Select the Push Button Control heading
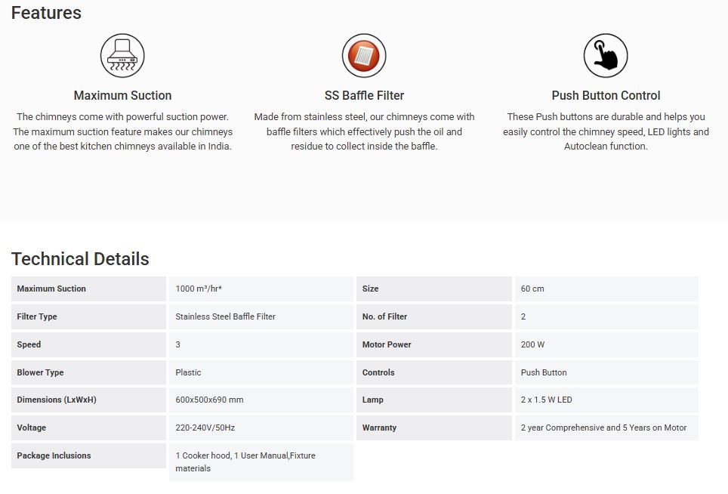Image resolution: width=728 pixels, height=494 pixels. coord(606,95)
